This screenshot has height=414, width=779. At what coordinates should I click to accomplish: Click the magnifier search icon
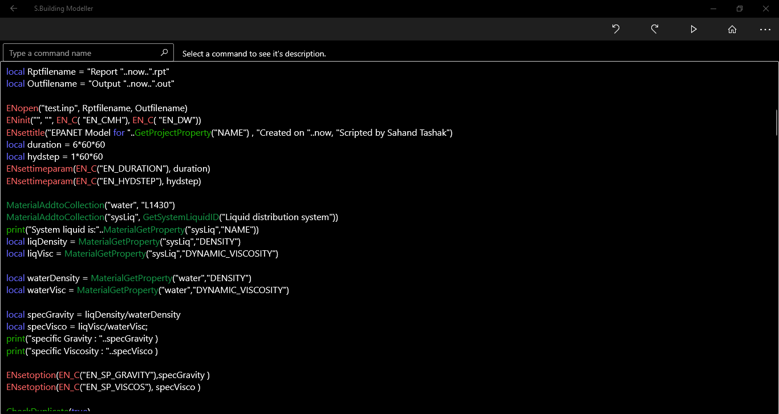[164, 52]
